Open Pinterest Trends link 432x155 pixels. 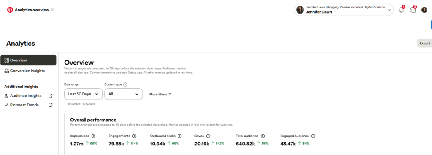24,105
